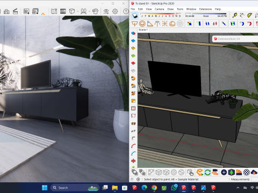Open the Enscape Material Editor icon
Viewport: 258px width, 193px height.
coord(239,173)
